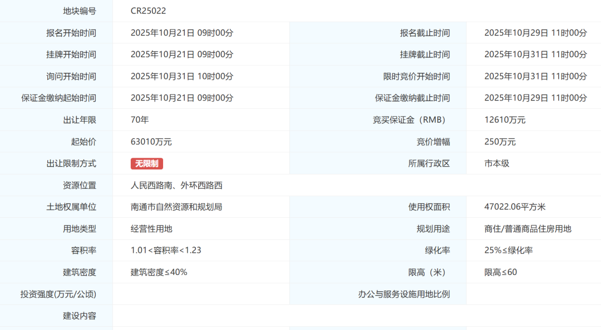Click the 挂牌开始时间 label

pos(71,54)
